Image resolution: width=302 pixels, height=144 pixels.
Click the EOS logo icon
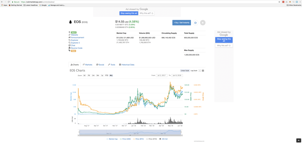tap(70, 22)
